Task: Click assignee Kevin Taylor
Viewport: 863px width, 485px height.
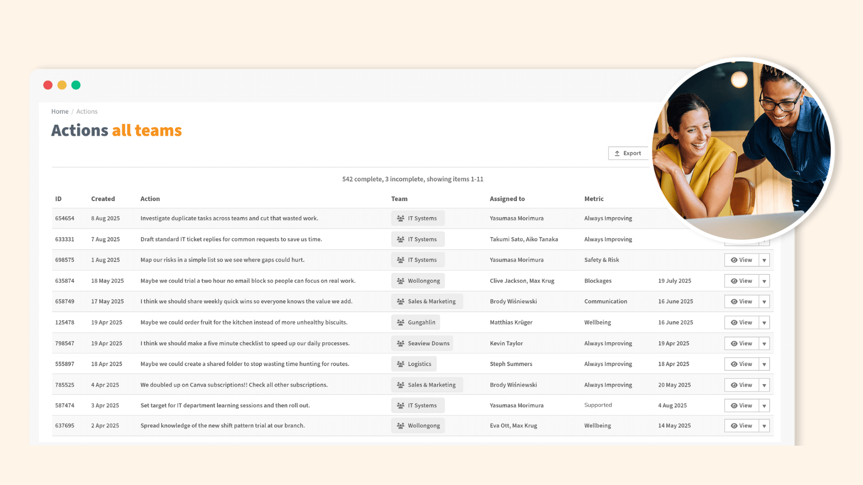Action: coord(506,343)
